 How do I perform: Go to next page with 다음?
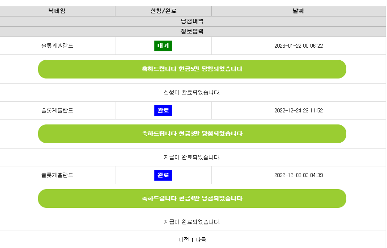coord(200,240)
